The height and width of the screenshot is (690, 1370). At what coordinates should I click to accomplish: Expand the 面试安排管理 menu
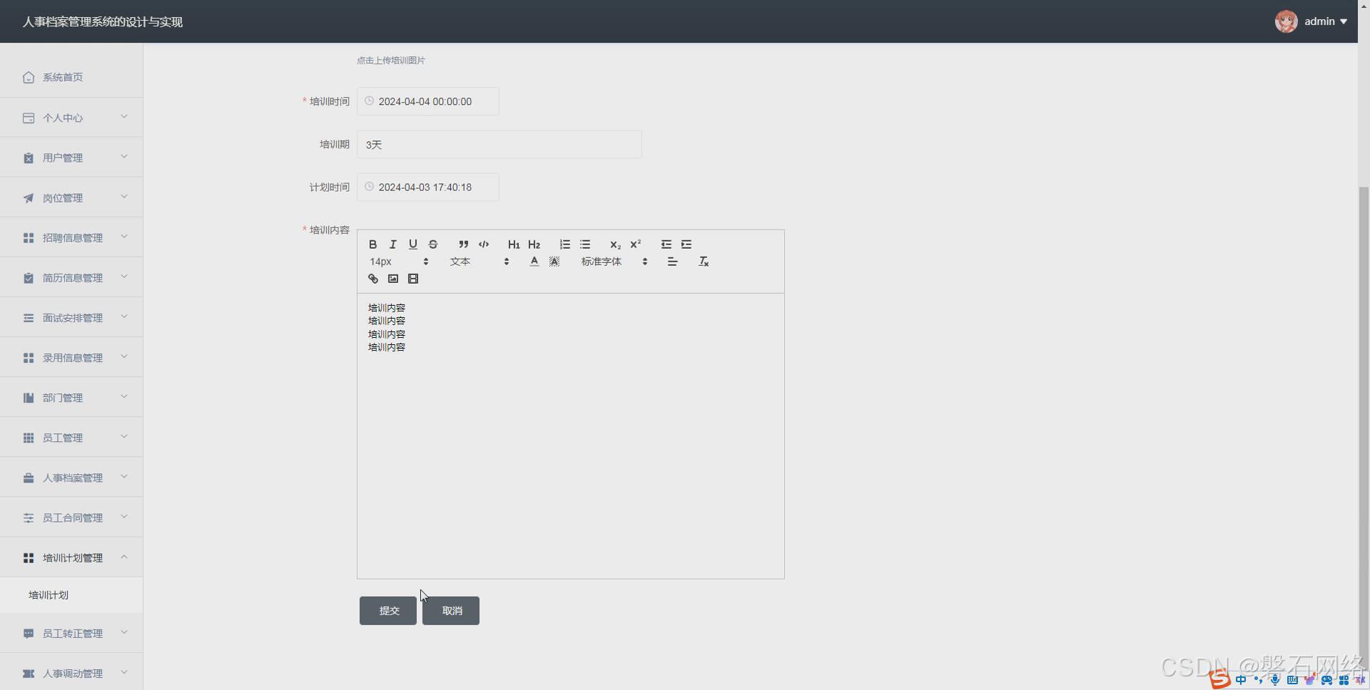tap(71, 317)
